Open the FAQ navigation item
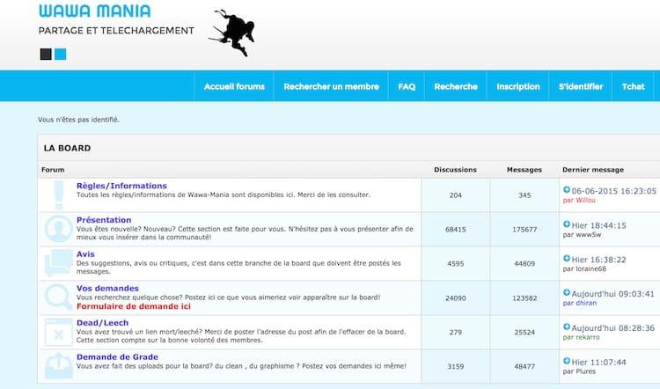The height and width of the screenshot is (389, 660). click(x=407, y=86)
